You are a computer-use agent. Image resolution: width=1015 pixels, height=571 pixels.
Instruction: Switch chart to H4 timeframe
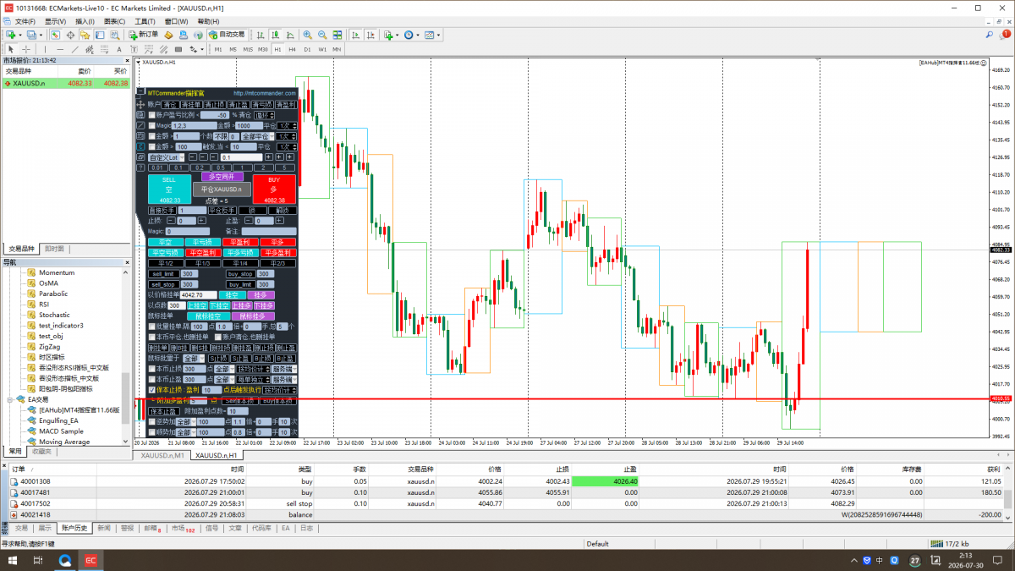(292, 49)
